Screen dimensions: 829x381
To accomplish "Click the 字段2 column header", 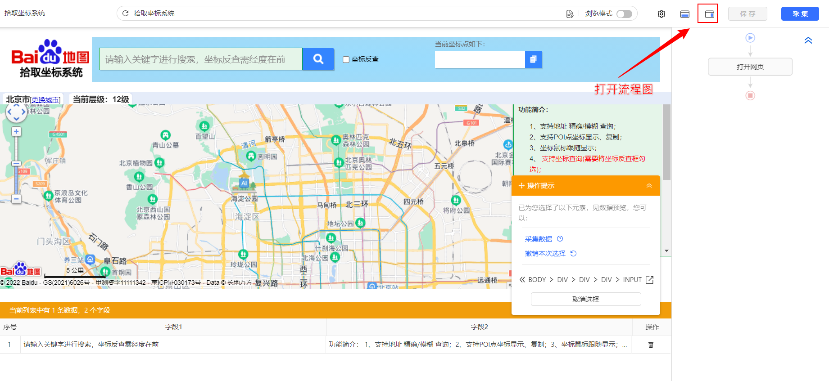I will (480, 327).
